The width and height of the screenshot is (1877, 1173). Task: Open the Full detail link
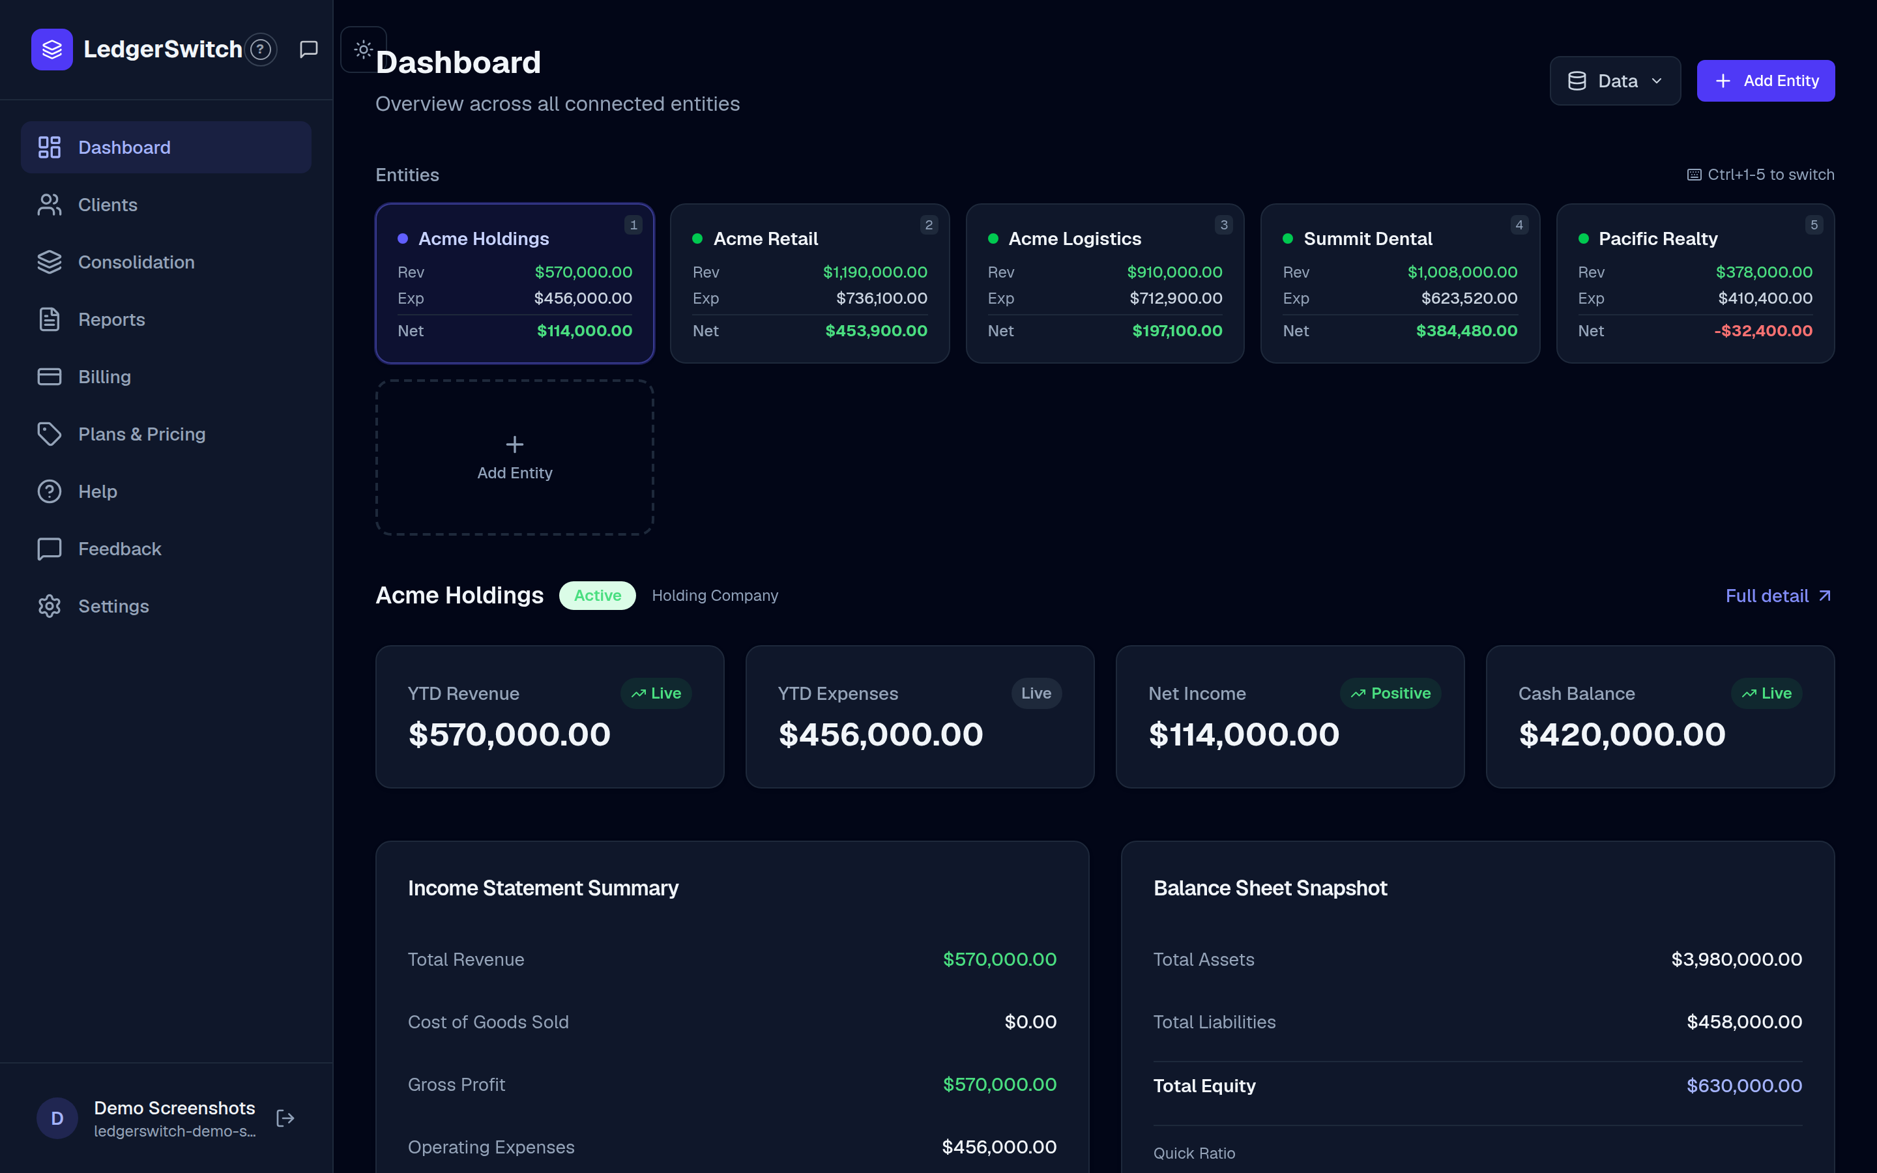pos(1778,596)
